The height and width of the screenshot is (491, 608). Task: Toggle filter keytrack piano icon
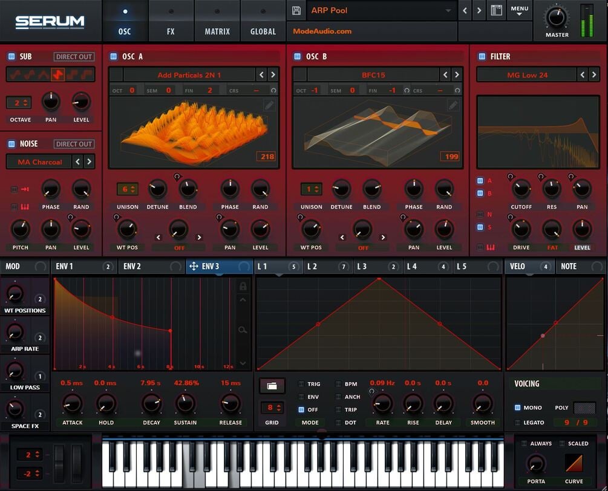[491, 247]
